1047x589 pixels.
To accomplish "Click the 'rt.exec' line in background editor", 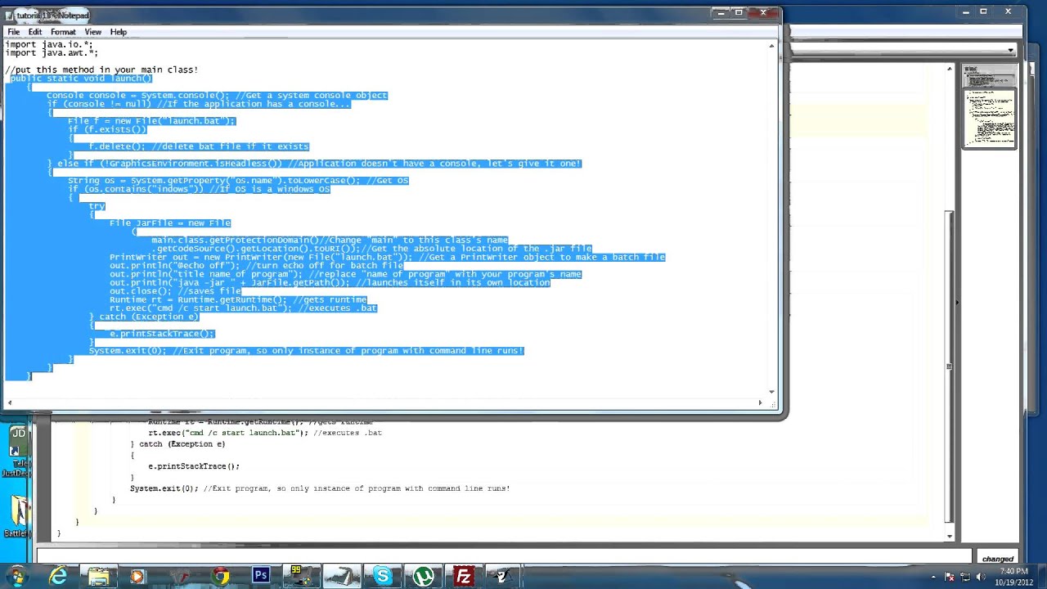I will coord(265,433).
